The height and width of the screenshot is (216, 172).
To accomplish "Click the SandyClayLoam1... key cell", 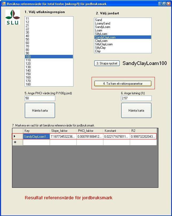I will click(36, 137).
